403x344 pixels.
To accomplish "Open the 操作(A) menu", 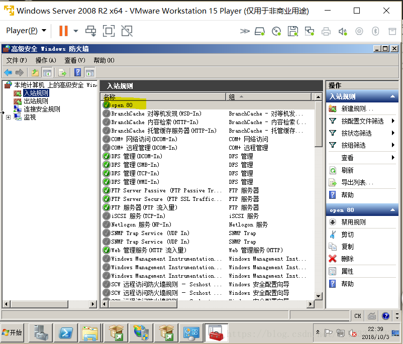I will click(x=46, y=60).
